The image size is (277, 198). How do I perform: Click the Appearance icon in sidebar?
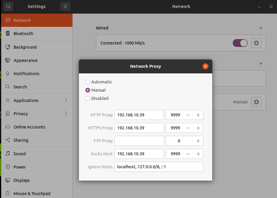tap(8, 60)
